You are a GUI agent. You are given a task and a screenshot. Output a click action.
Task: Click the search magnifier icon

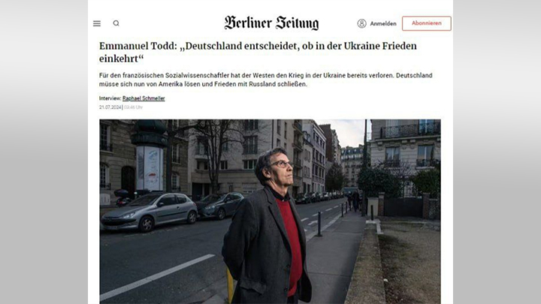pyautogui.click(x=116, y=23)
